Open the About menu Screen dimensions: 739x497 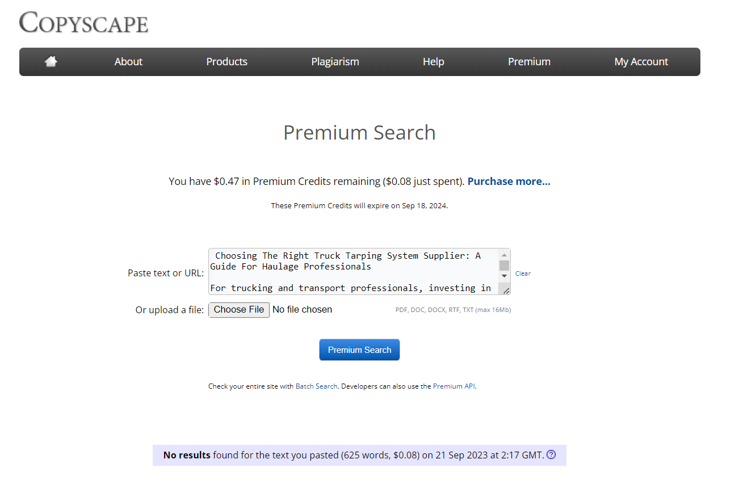click(x=128, y=62)
